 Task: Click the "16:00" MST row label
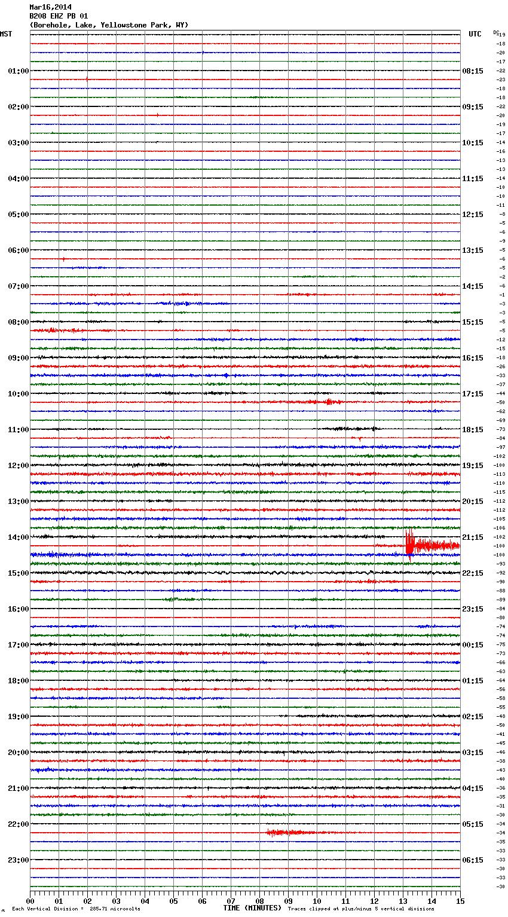[19, 609]
